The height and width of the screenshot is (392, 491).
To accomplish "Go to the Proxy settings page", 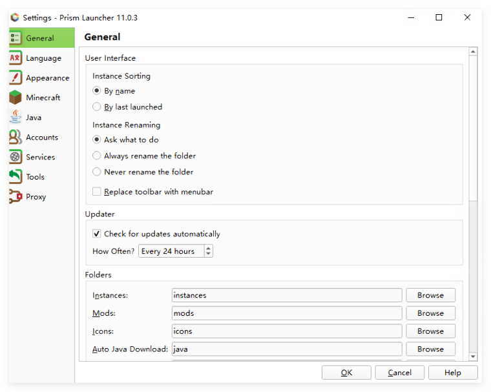I will click(x=41, y=196).
